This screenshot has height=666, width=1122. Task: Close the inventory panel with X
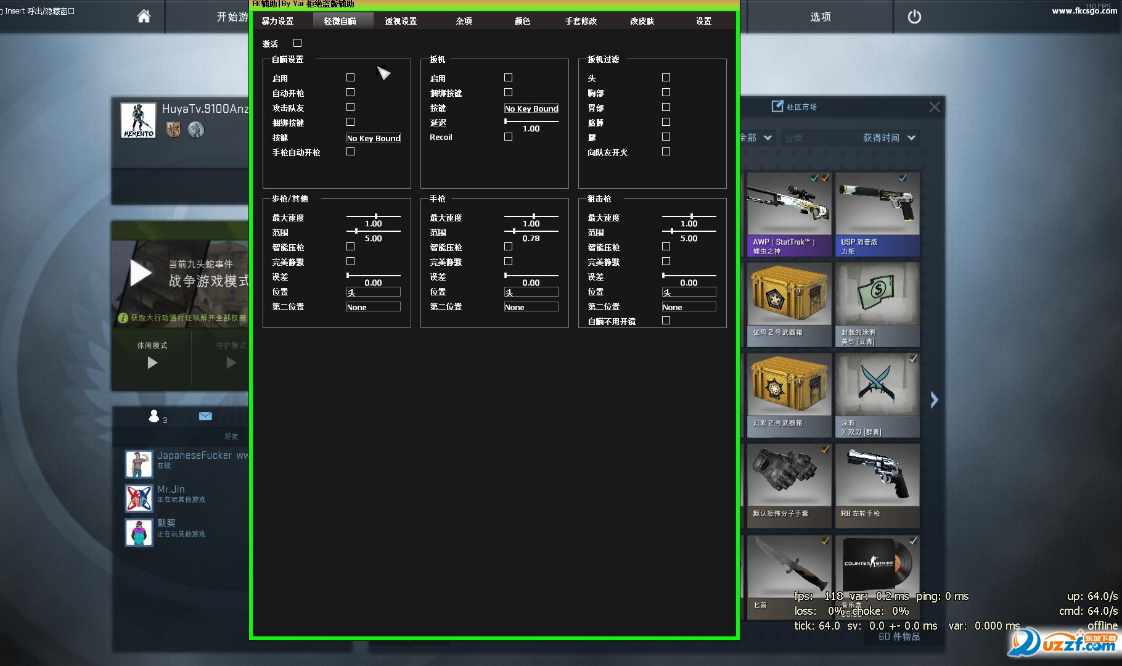[x=935, y=107]
